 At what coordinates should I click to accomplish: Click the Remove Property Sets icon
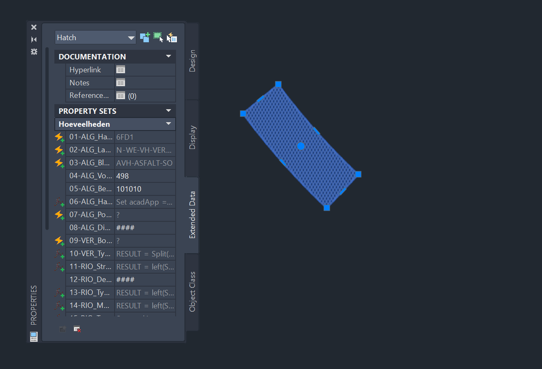(77, 329)
